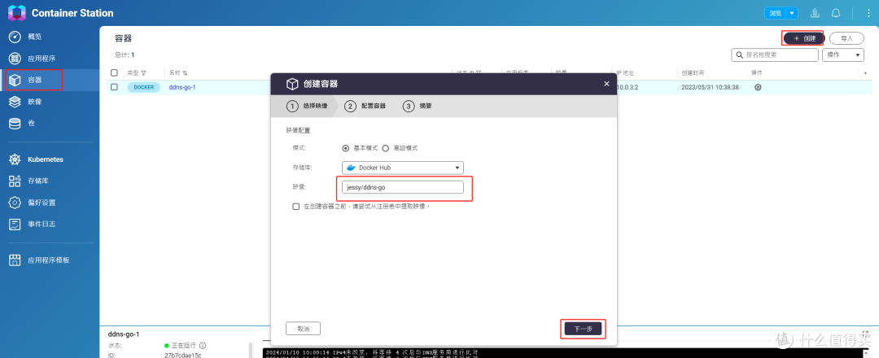Screen dimensions: 879x358
Task: Click the 创建时间 column header
Action: pos(693,73)
